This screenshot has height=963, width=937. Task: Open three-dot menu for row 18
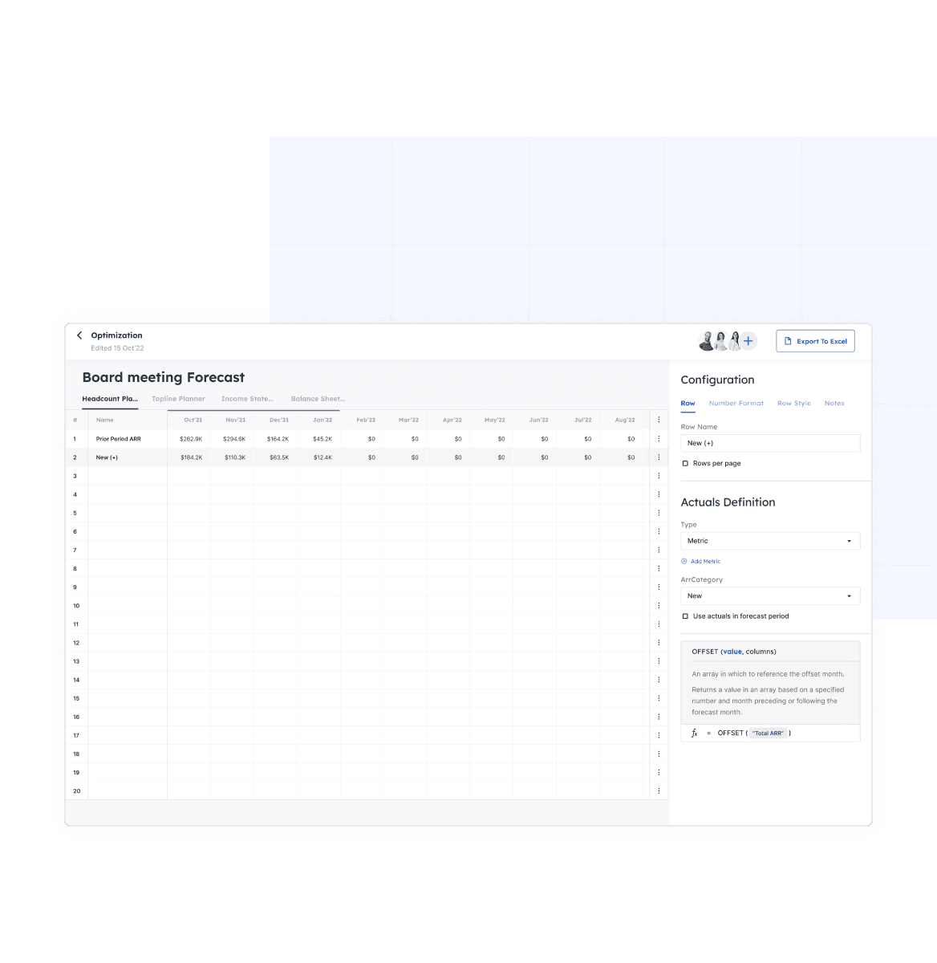pos(659,754)
